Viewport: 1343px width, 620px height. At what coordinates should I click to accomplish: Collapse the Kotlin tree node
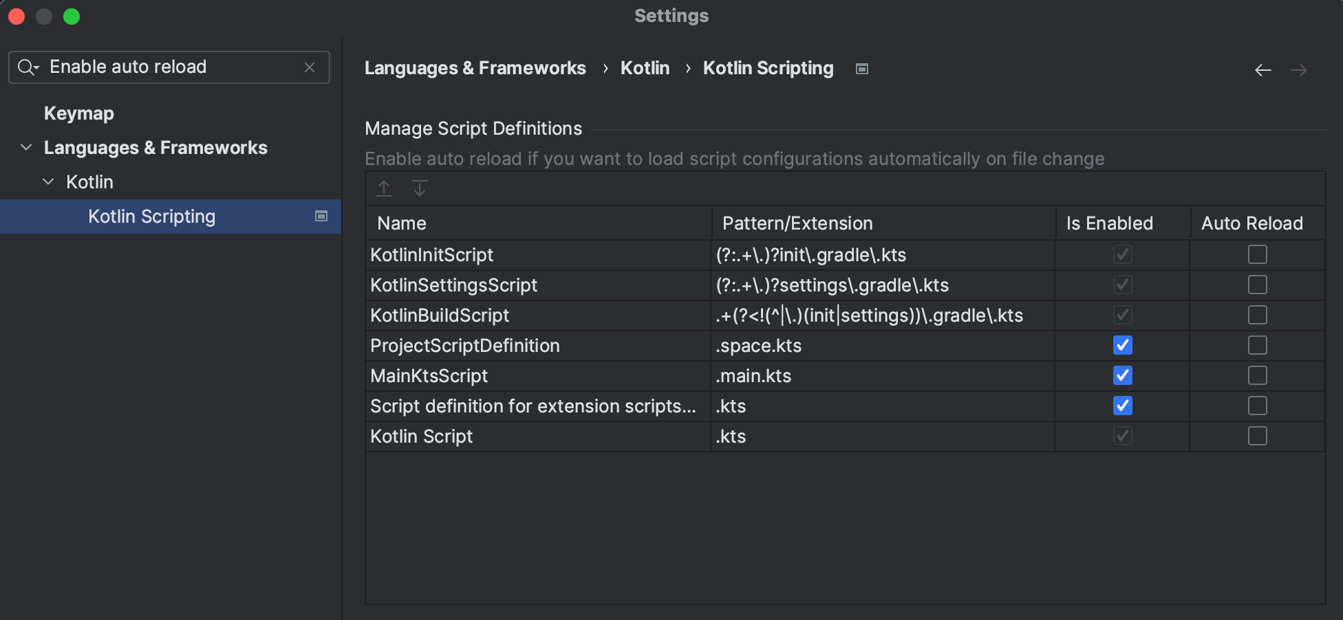(48, 181)
